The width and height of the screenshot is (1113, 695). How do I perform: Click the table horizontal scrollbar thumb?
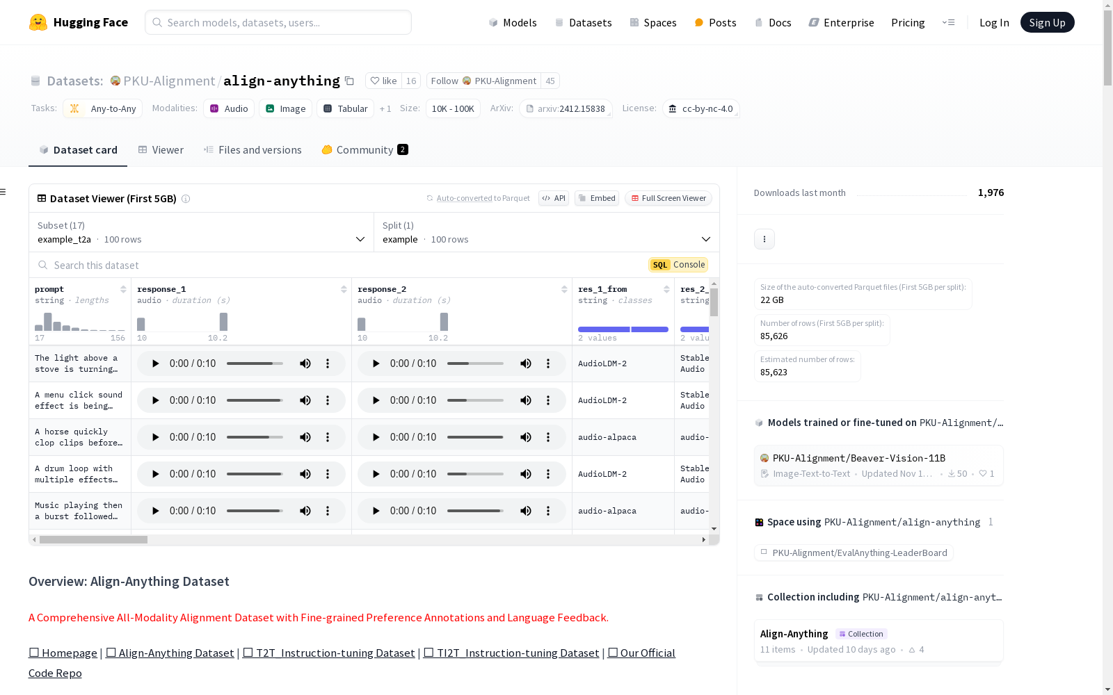coord(93,539)
